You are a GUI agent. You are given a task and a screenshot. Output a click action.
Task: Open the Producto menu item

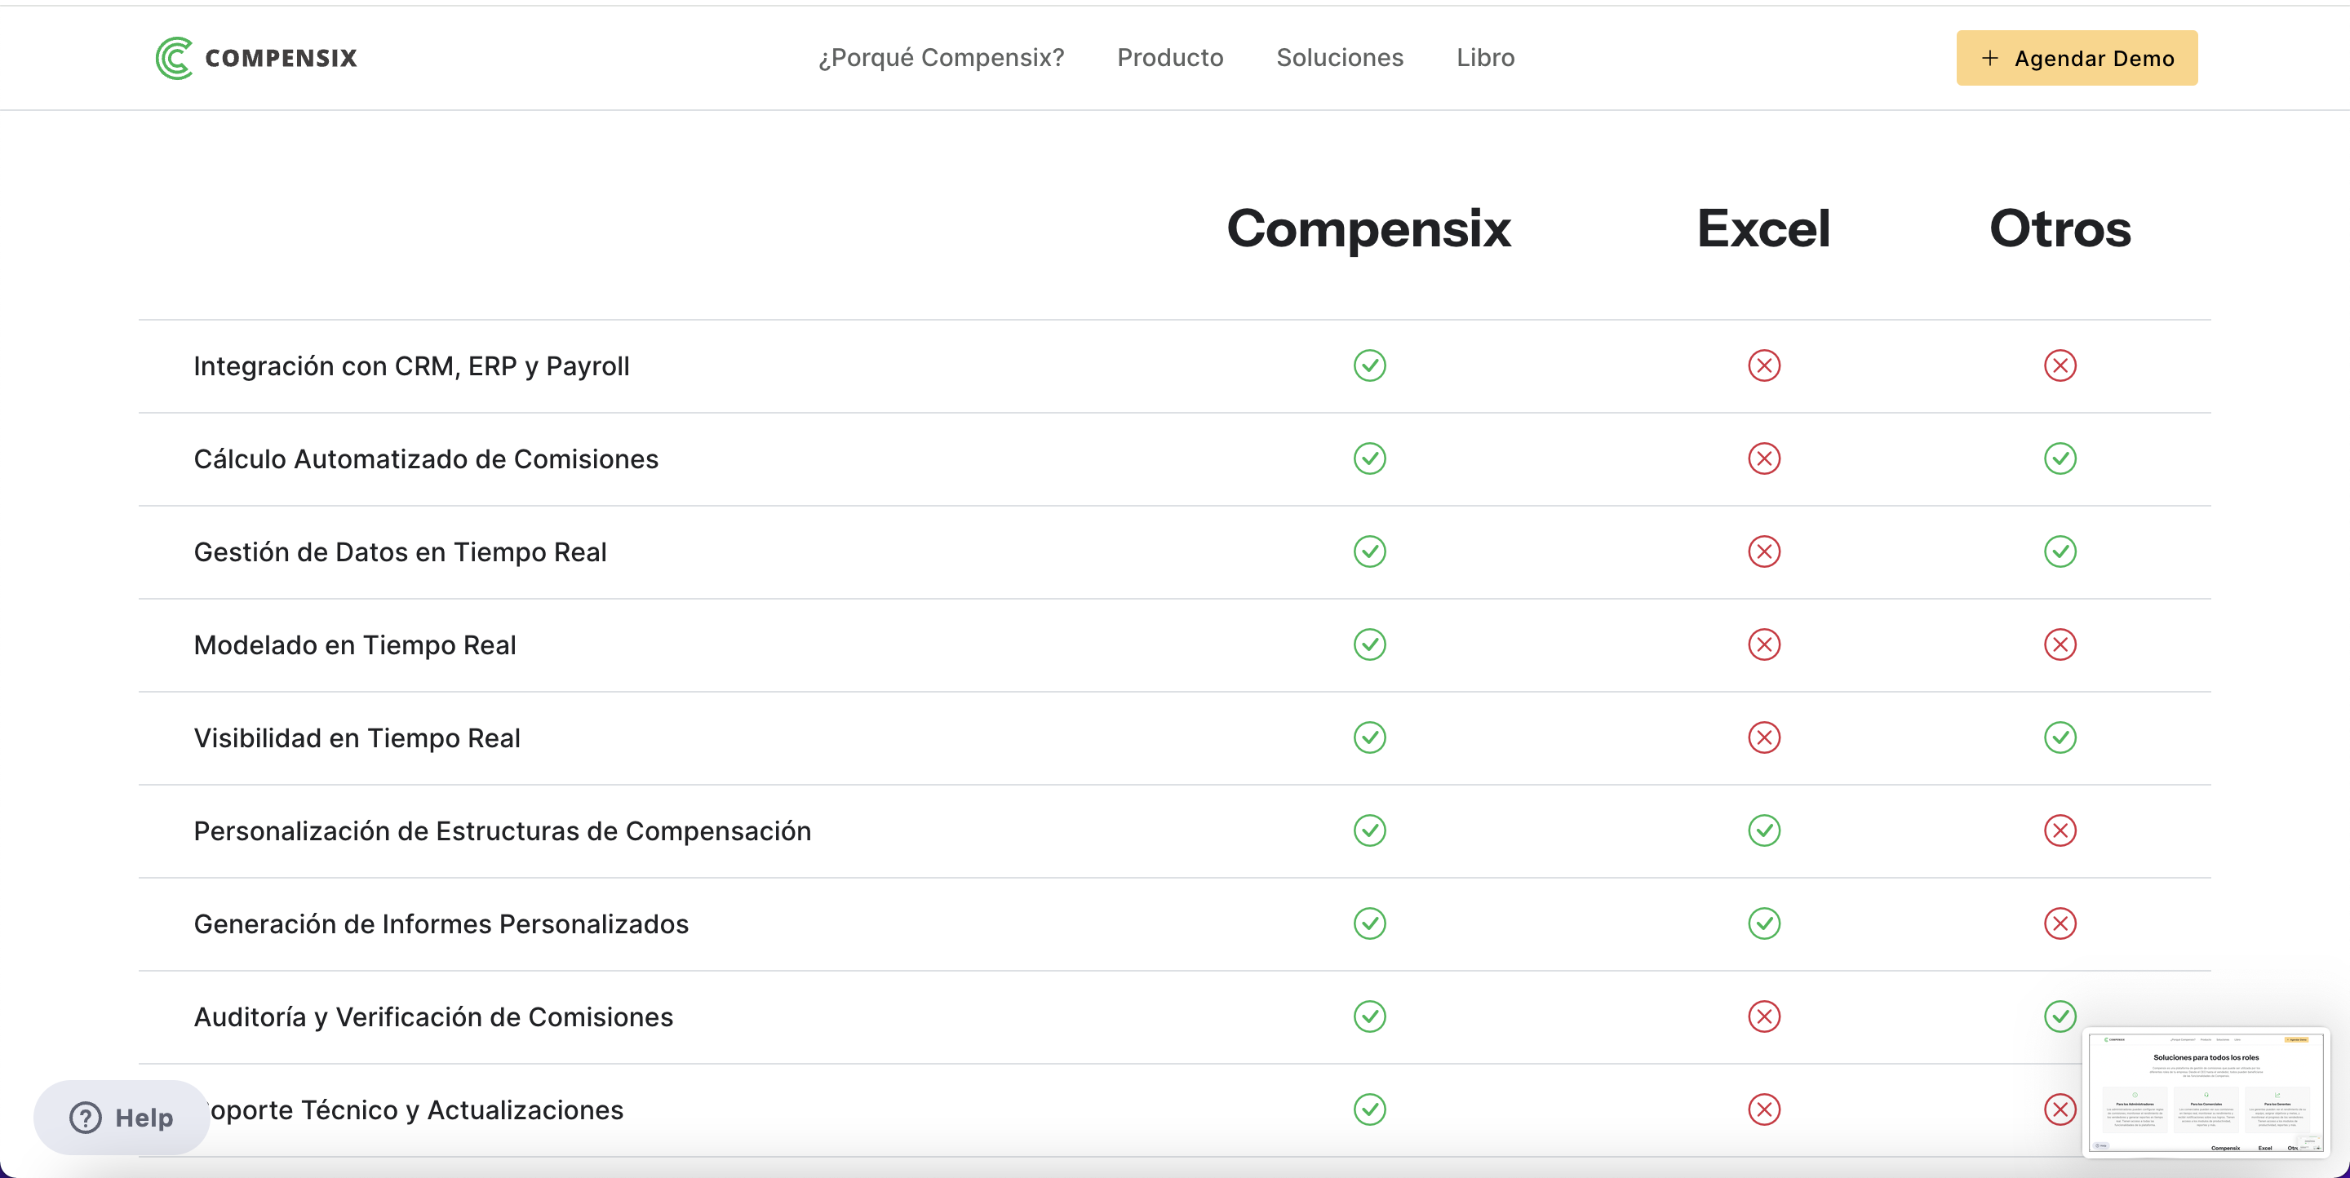pyautogui.click(x=1170, y=57)
